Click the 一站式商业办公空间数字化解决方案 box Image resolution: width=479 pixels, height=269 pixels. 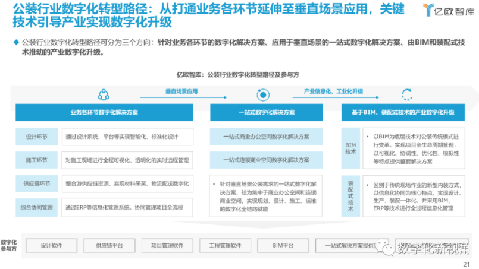click(x=267, y=137)
